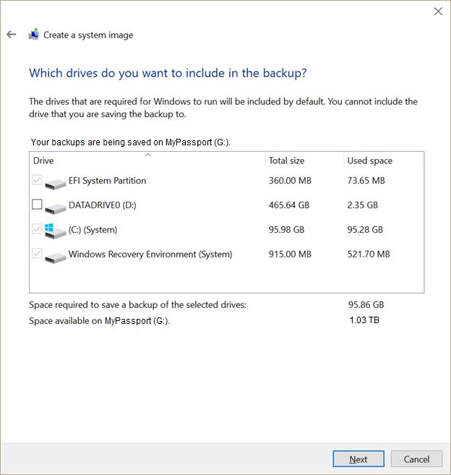Viewport: 451px width, 475px height.
Task: Sort by the Total size column header
Action: (x=305, y=161)
